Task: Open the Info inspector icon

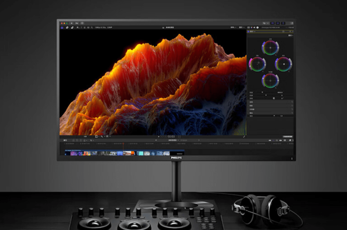Action: pos(257,28)
